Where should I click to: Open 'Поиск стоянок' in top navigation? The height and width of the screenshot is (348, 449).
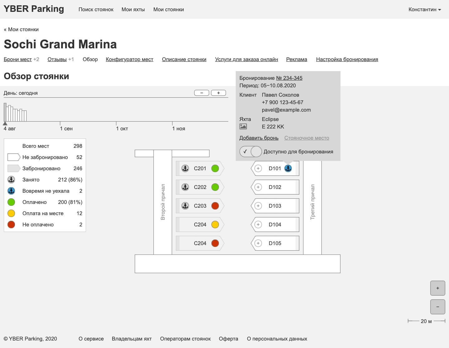96,10
